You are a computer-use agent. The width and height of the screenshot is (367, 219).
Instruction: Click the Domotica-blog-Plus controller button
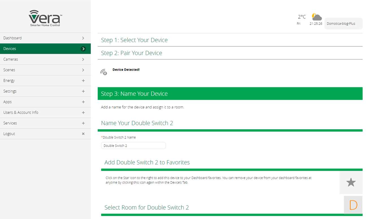coord(343,24)
